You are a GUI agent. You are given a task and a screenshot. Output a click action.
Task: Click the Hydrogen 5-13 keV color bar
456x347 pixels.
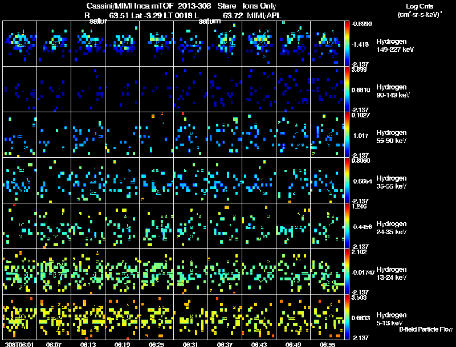point(347,317)
